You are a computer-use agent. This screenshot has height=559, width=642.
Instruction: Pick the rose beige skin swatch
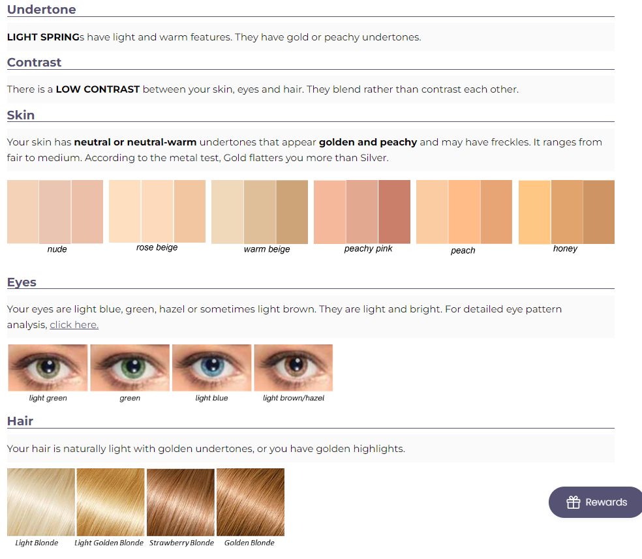click(157, 211)
